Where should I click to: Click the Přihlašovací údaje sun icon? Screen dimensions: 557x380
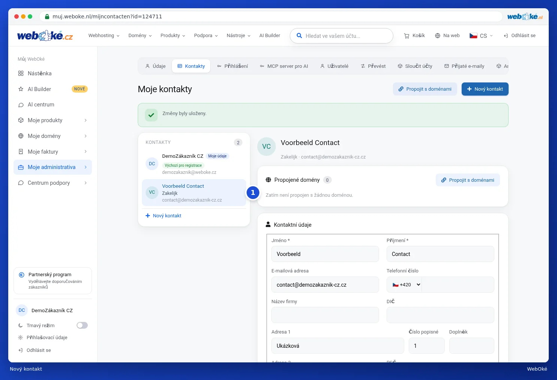[21, 338]
